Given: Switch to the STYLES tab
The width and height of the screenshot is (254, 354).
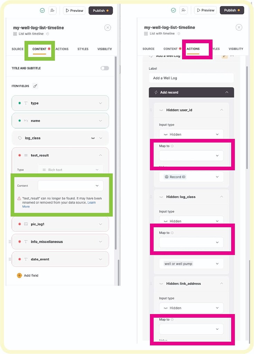Looking at the screenshot, I should tap(83, 49).
